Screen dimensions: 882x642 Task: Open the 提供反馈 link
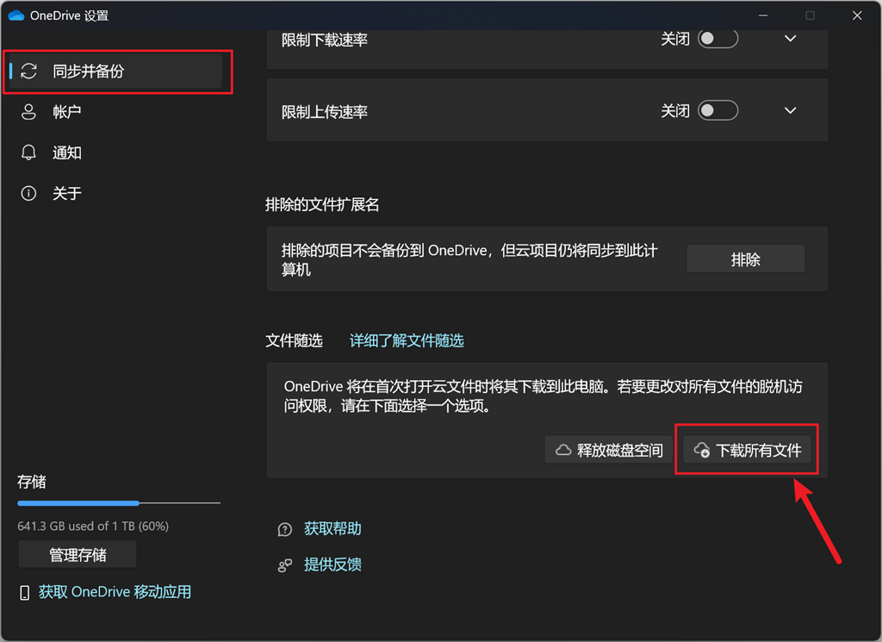tap(332, 565)
